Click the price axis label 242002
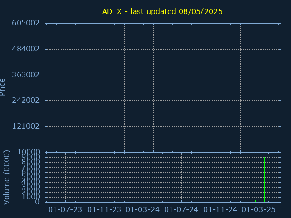The height and width of the screenshot is (218, 291). [26, 100]
